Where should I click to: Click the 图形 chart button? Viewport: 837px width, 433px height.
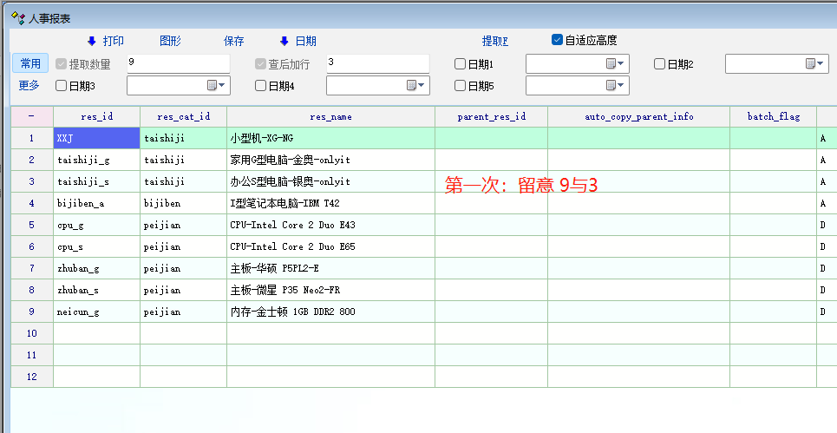coord(171,41)
